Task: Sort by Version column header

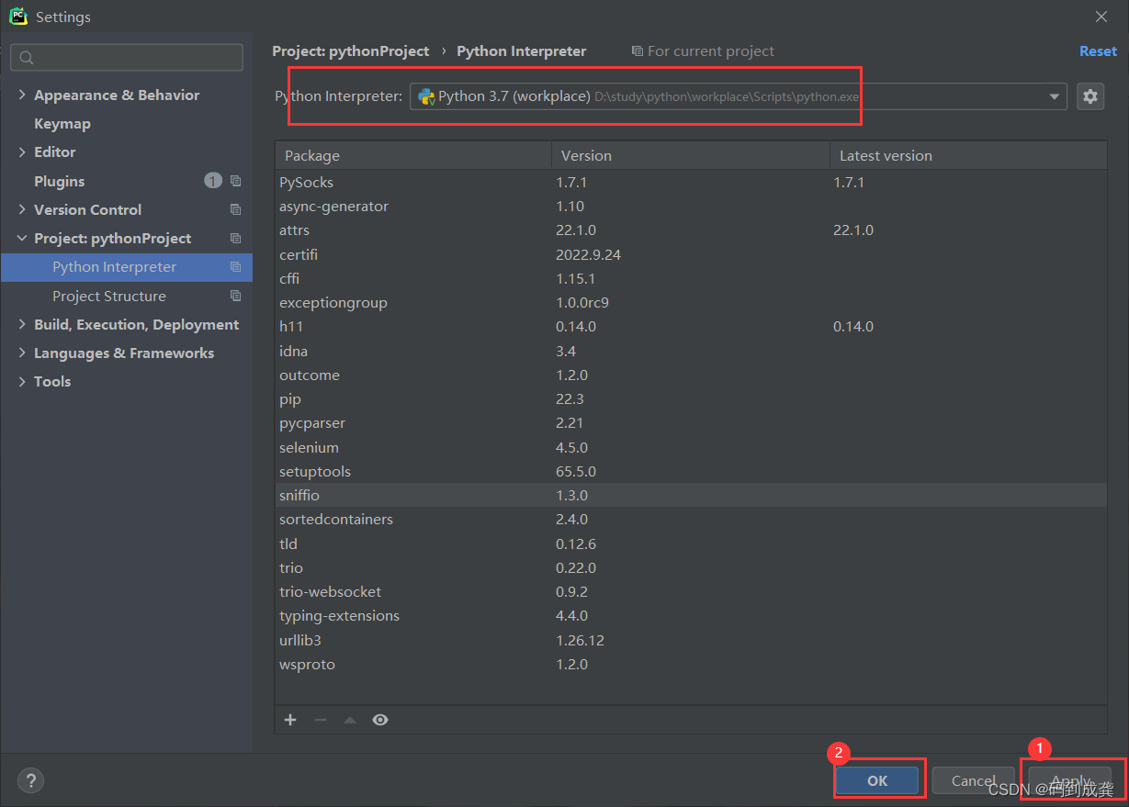Action: pyautogui.click(x=691, y=155)
